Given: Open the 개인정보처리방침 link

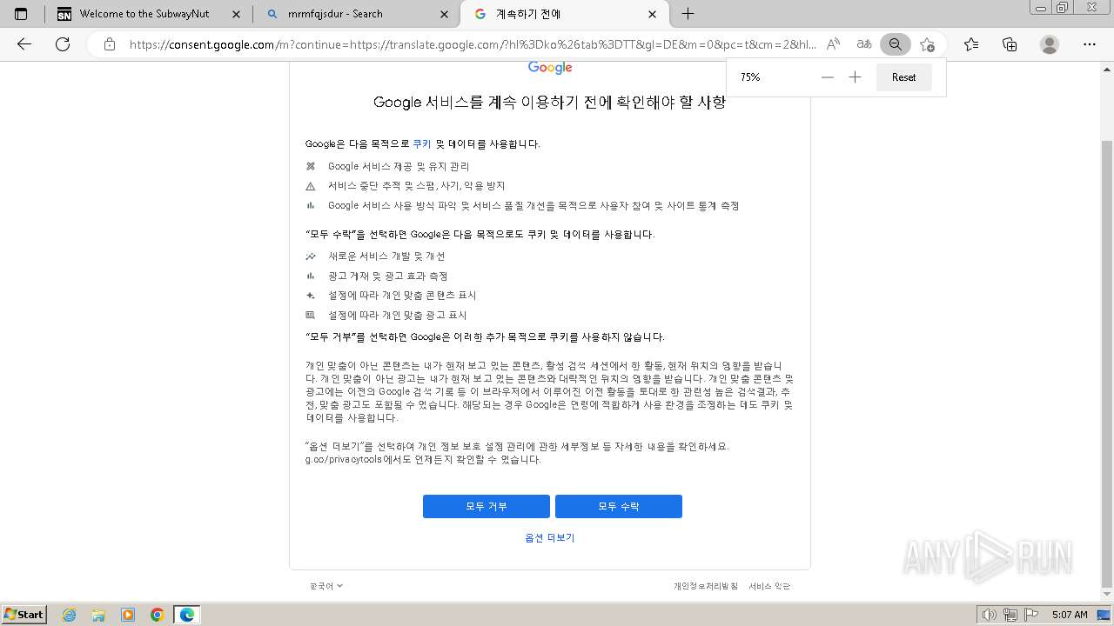Looking at the screenshot, I should click(x=705, y=586).
